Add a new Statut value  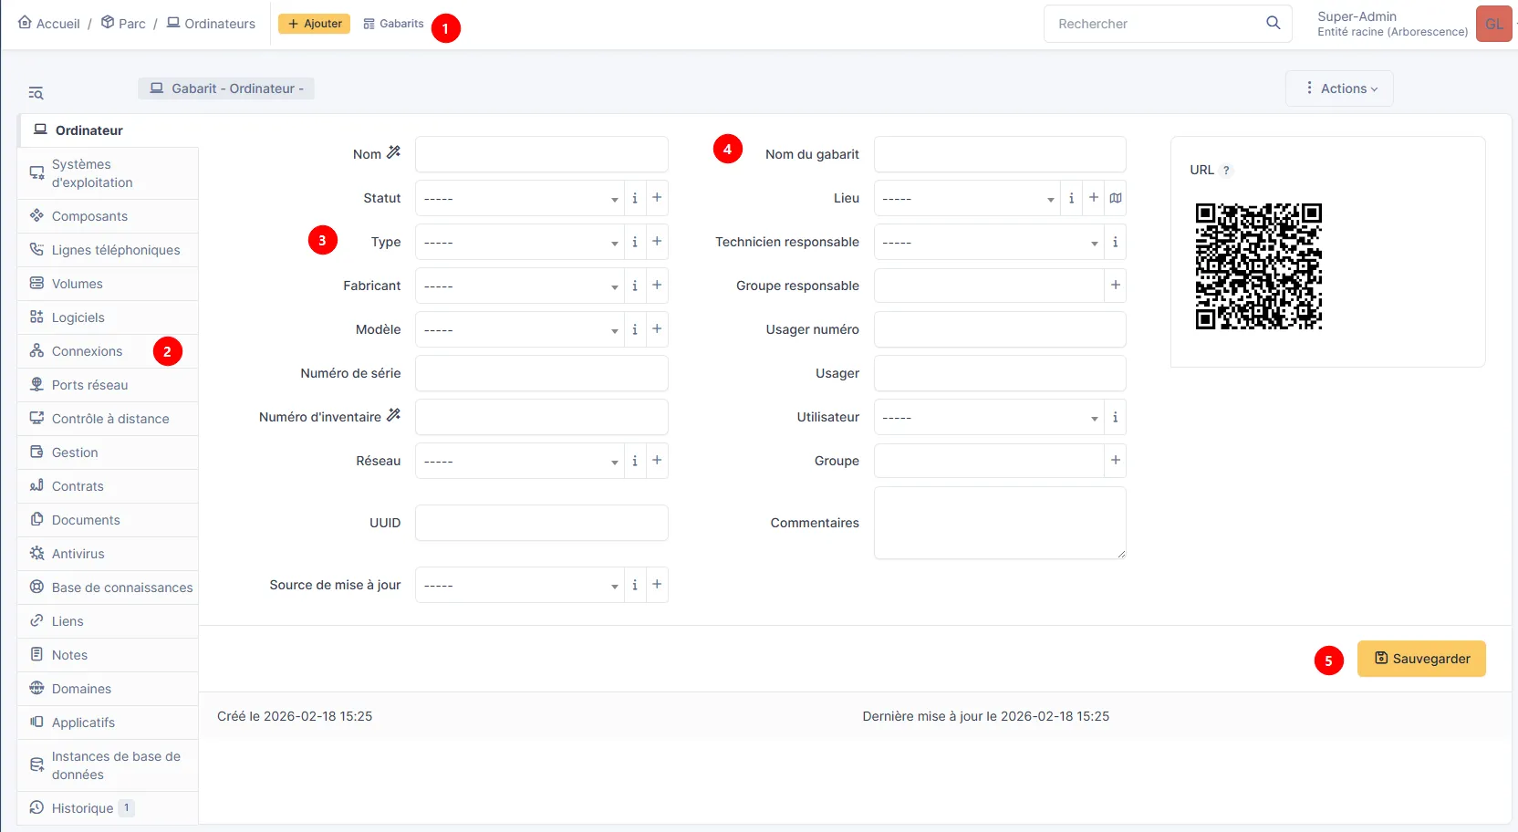[x=657, y=198]
